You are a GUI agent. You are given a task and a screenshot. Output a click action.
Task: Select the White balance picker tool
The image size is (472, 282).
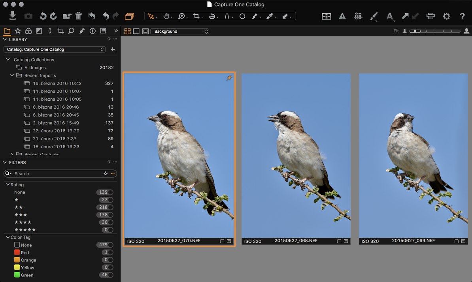coord(270,16)
